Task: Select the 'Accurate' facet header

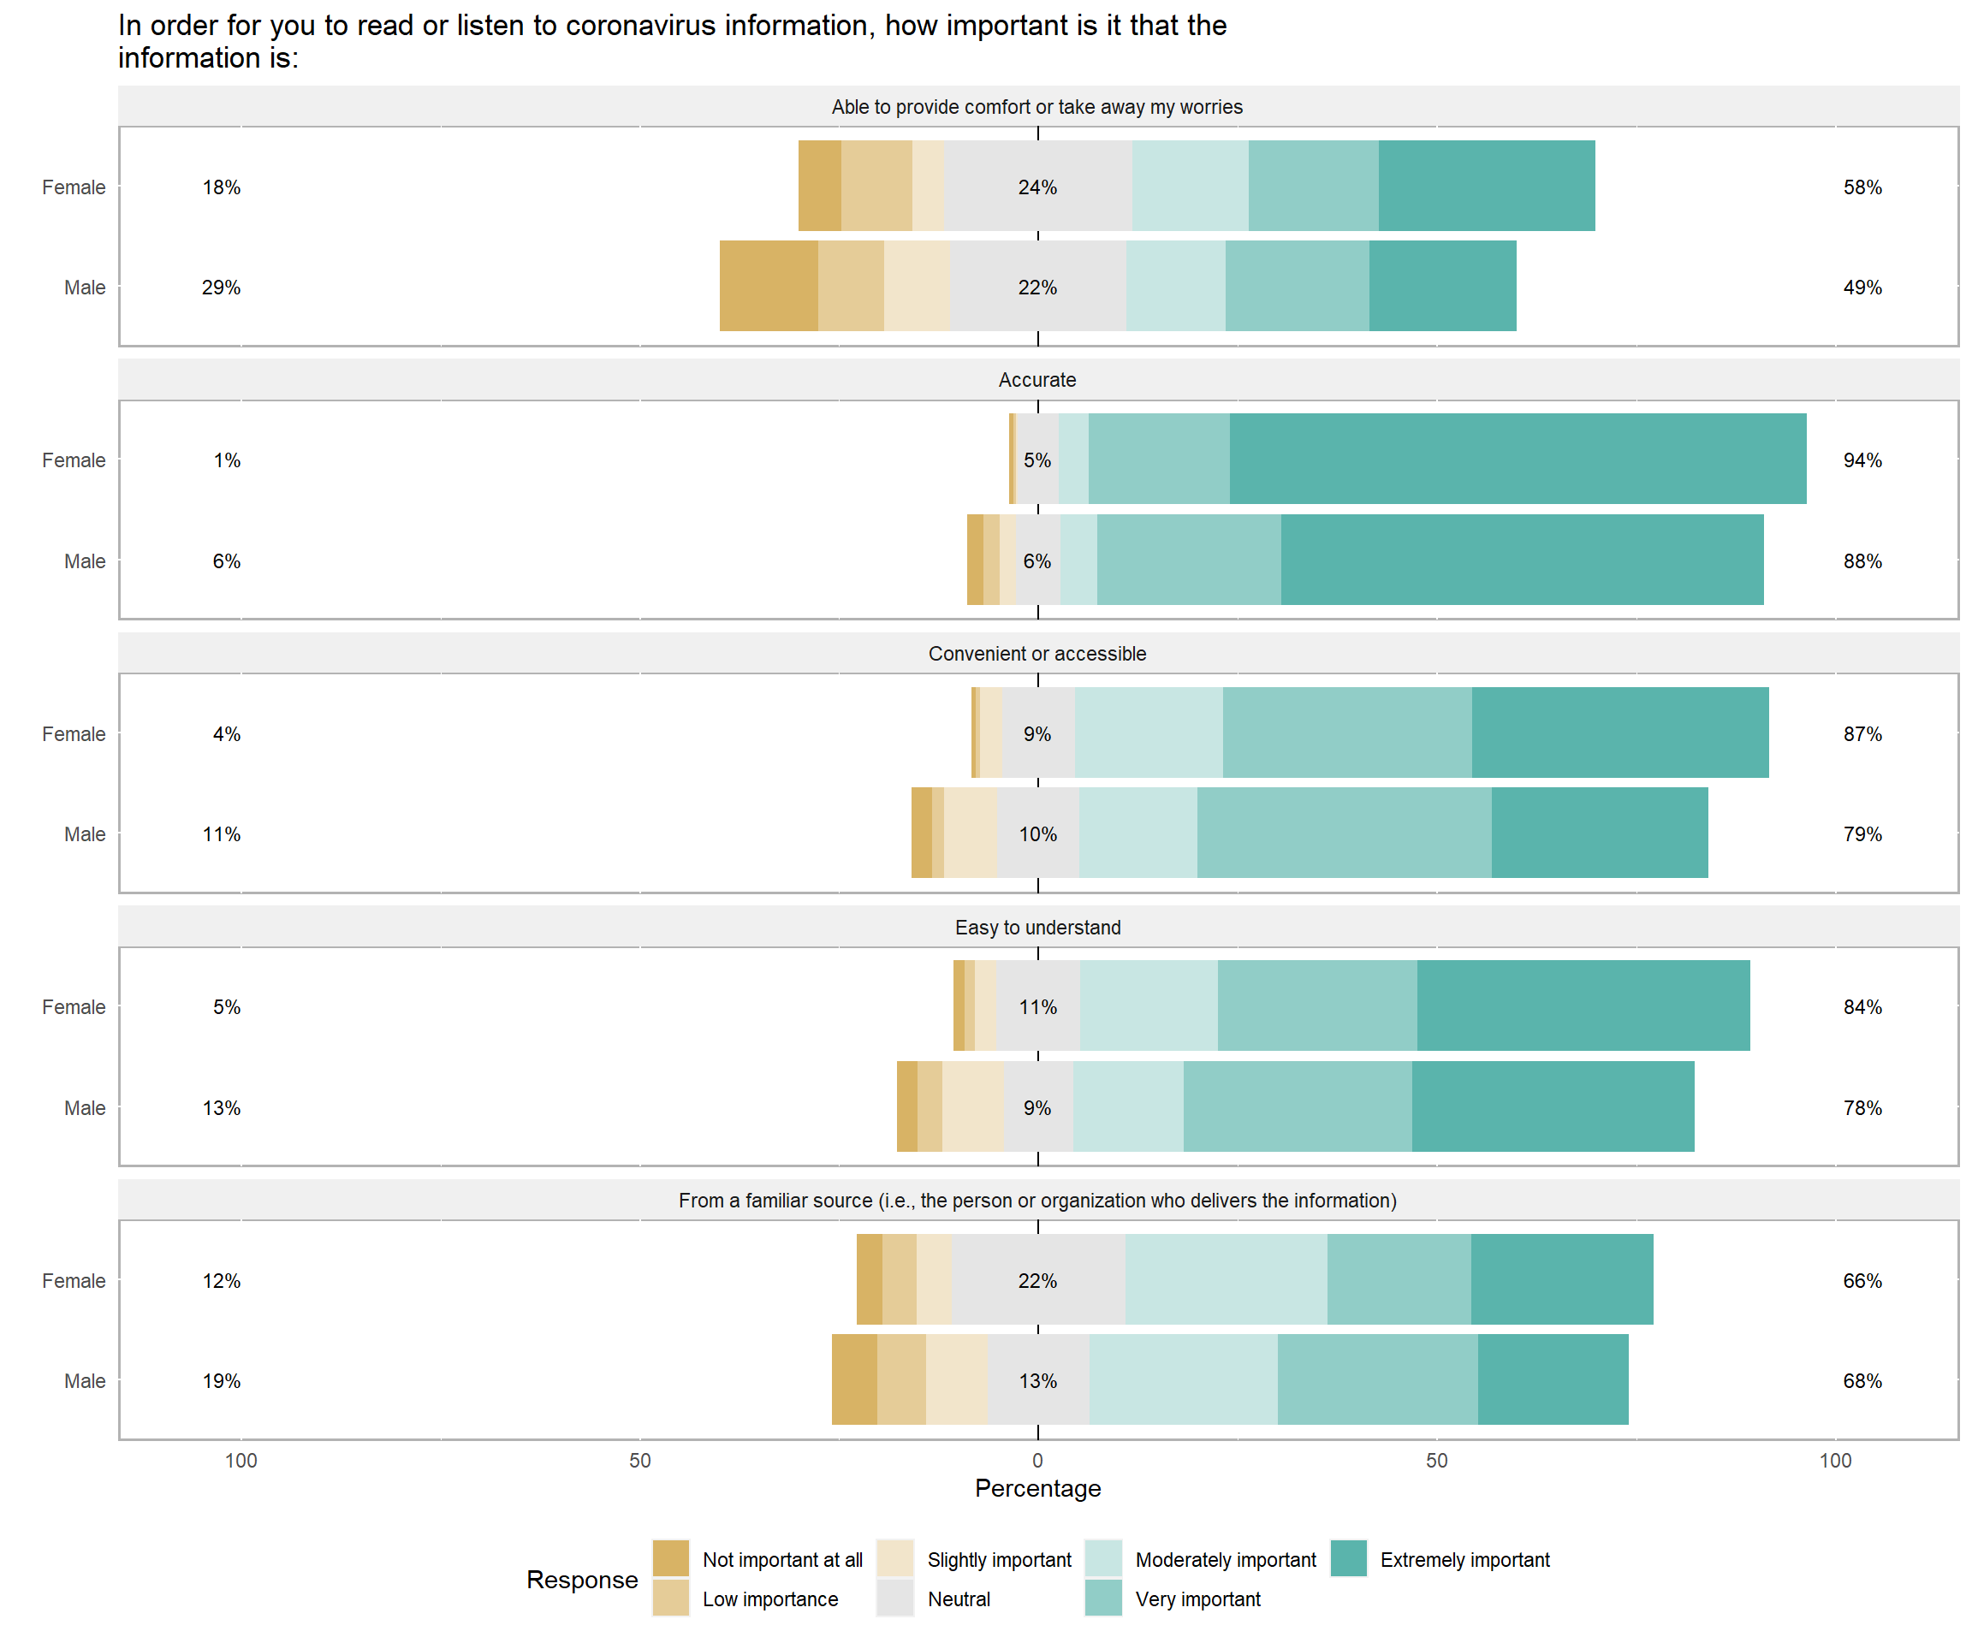Action: [x=1036, y=380]
